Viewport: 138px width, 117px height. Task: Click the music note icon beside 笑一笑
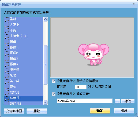click(x=7, y=81)
